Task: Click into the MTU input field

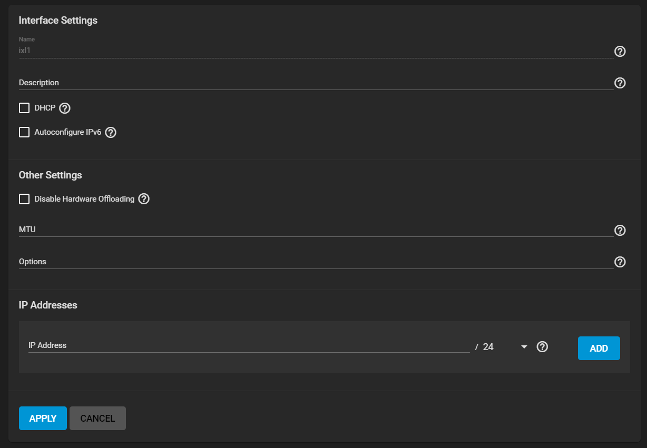Action: pos(316,230)
